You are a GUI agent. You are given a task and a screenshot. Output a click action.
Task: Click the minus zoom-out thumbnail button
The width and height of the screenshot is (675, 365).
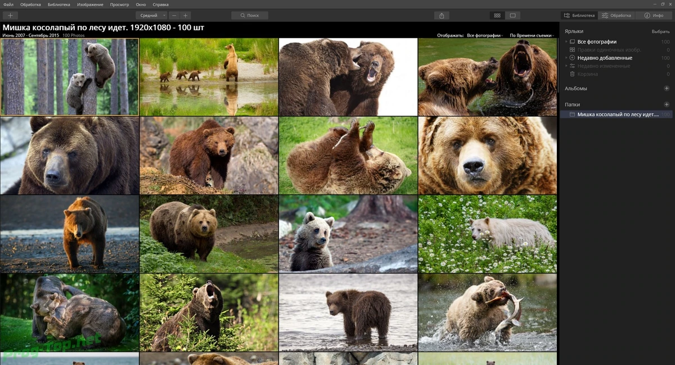click(174, 15)
